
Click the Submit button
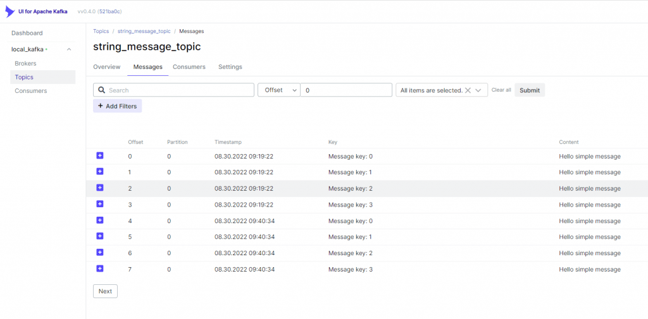coord(530,90)
